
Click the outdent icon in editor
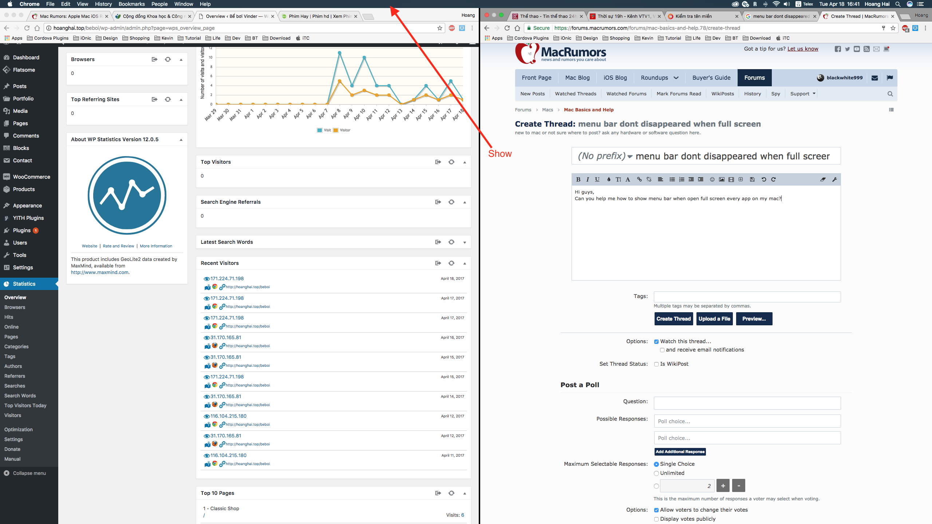[691, 179]
